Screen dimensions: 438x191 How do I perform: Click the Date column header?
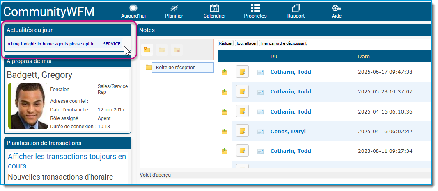[364, 56]
